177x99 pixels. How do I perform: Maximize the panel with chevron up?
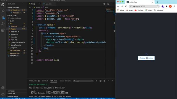tap(108, 81)
